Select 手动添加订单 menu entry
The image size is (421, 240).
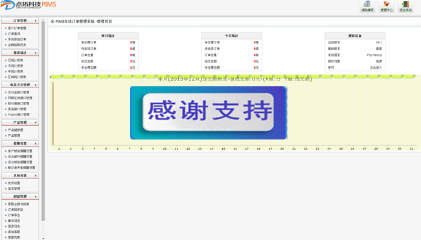click(x=17, y=39)
